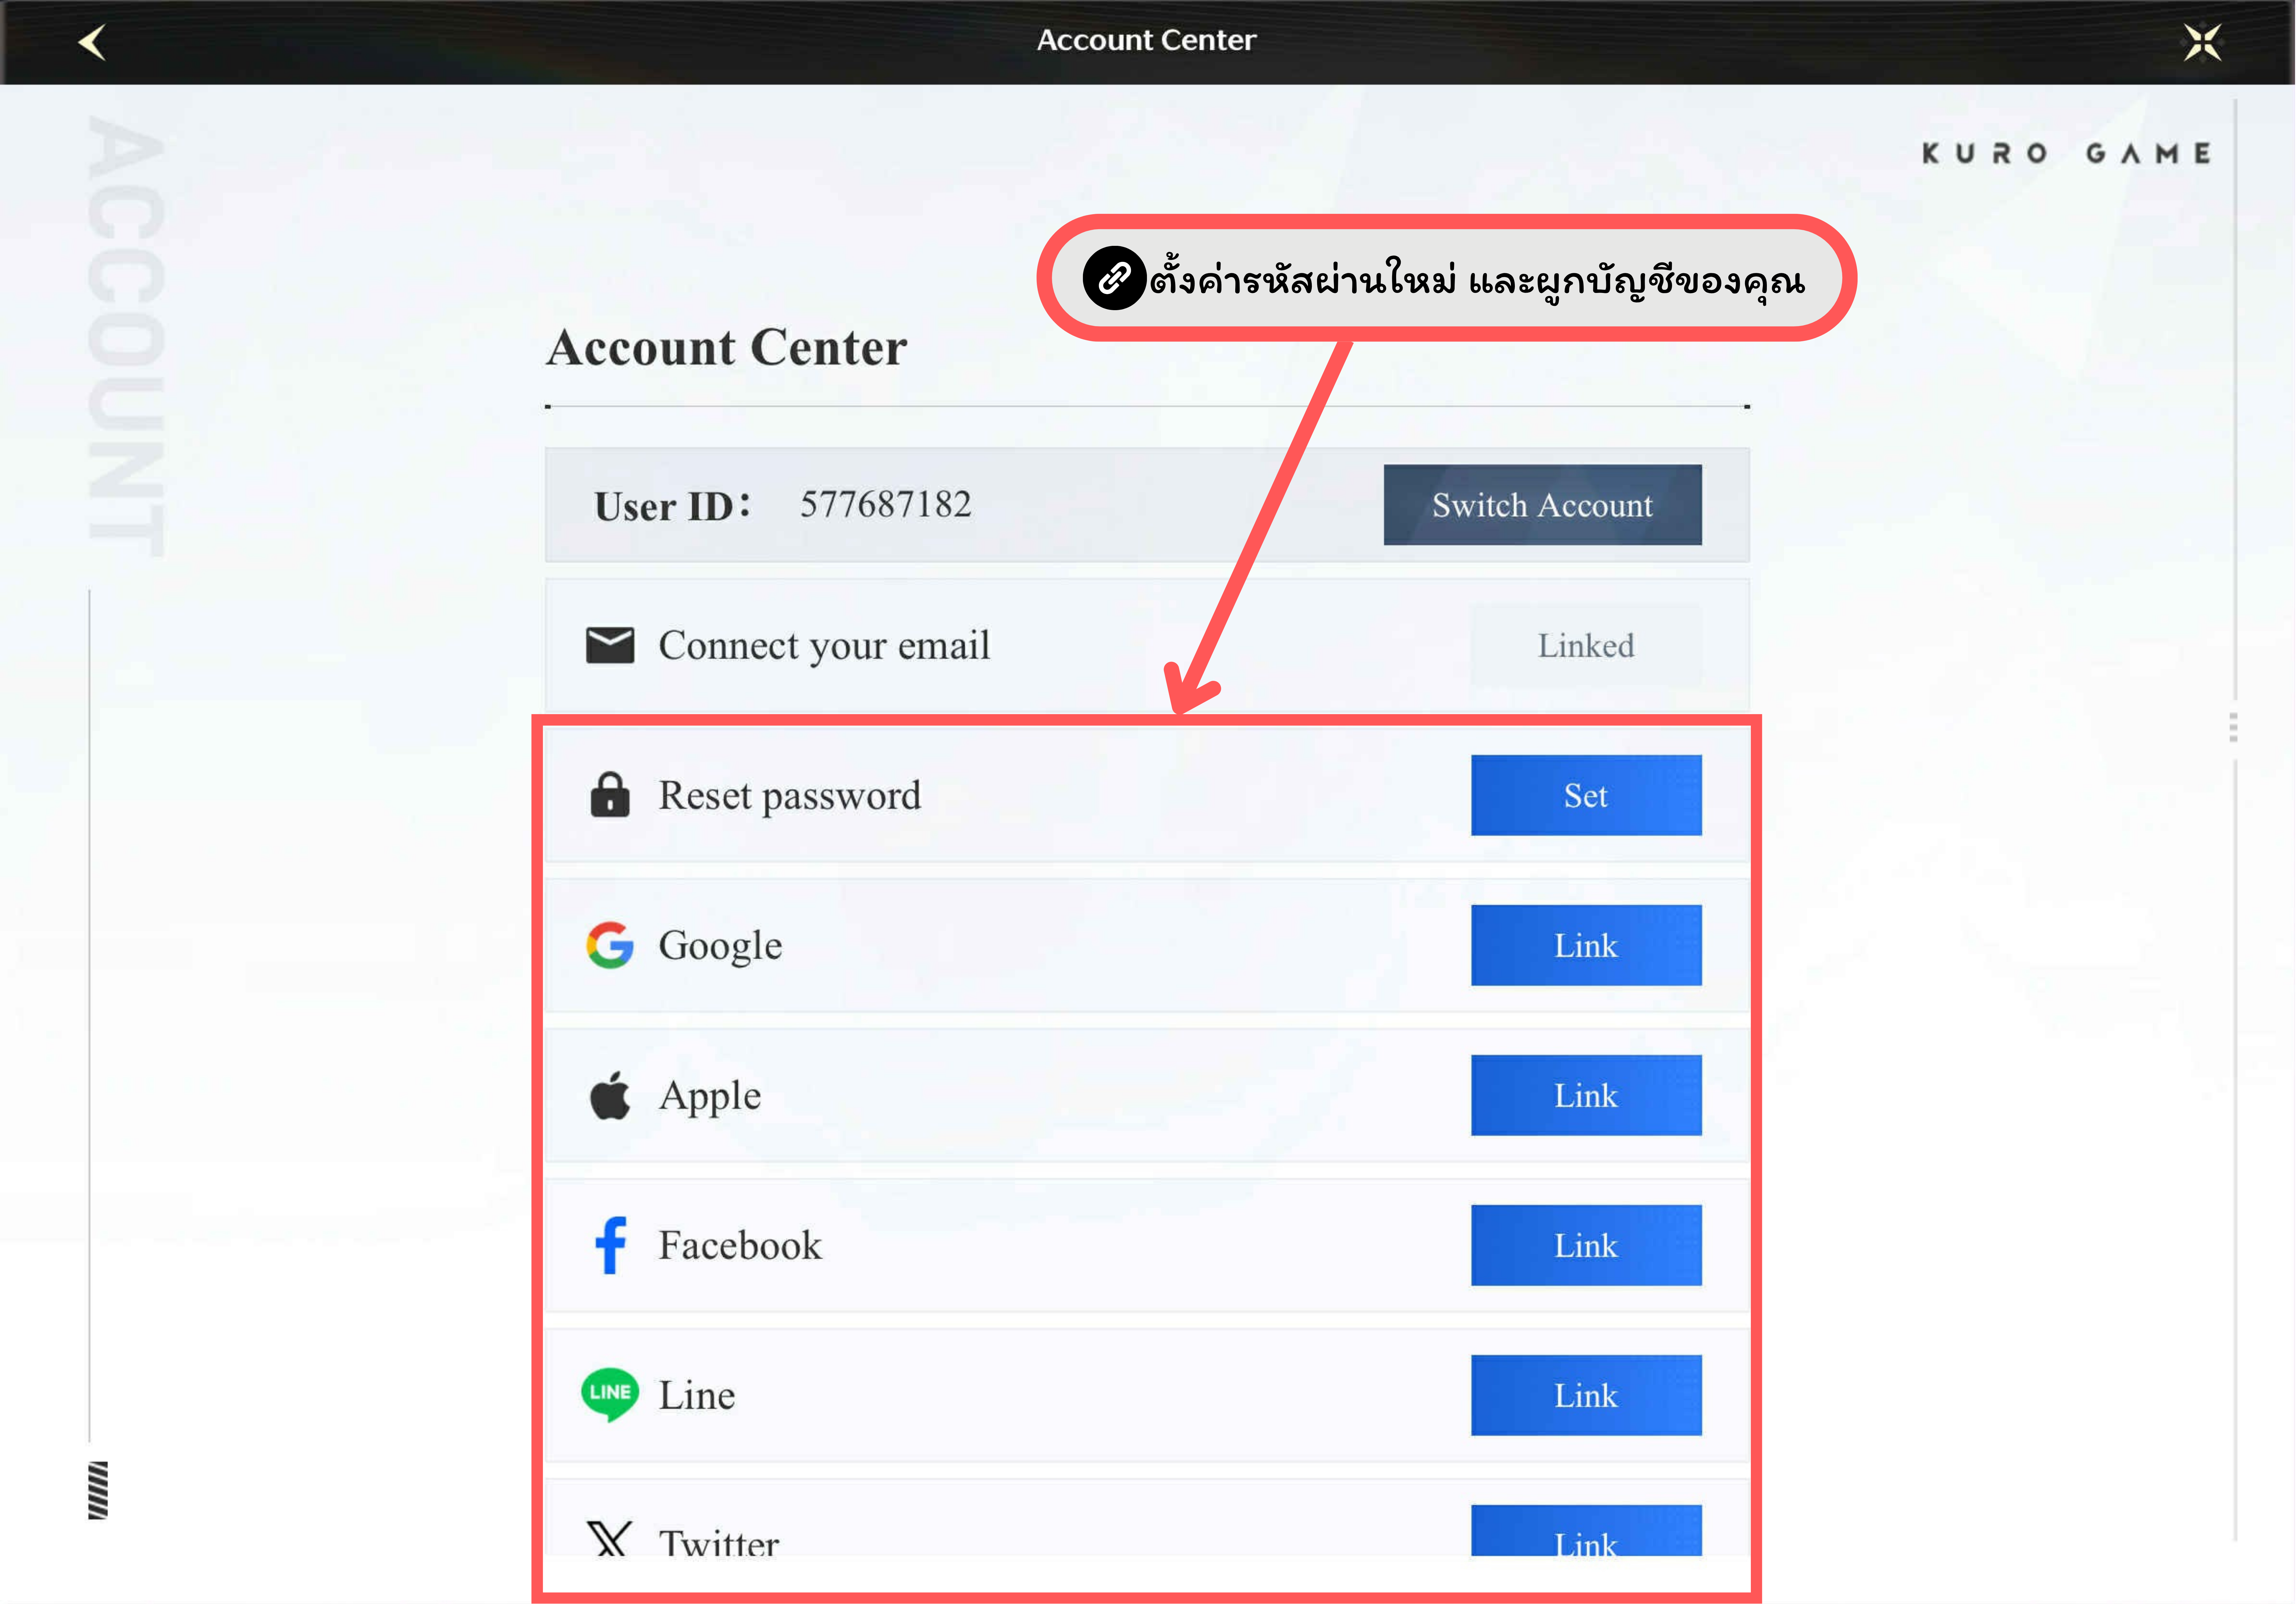
Task: Link the Apple account
Action: click(1586, 1095)
